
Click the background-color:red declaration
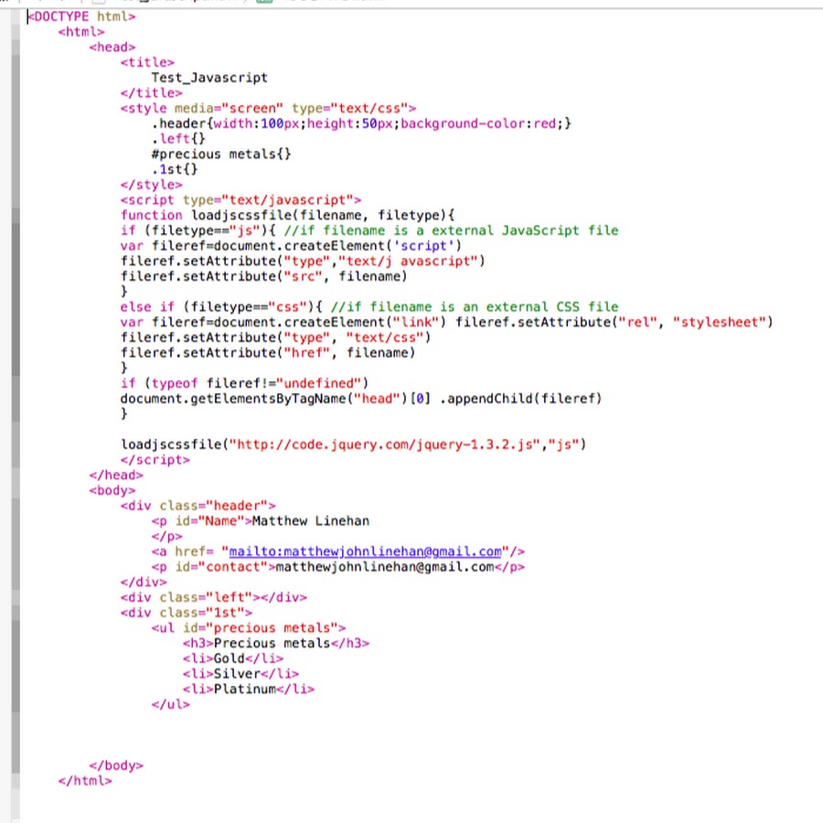(478, 123)
